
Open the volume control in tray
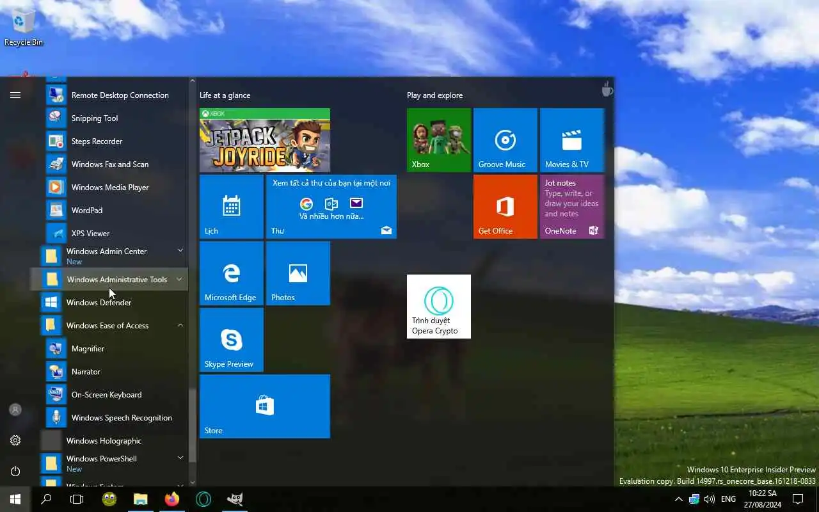[709, 499]
